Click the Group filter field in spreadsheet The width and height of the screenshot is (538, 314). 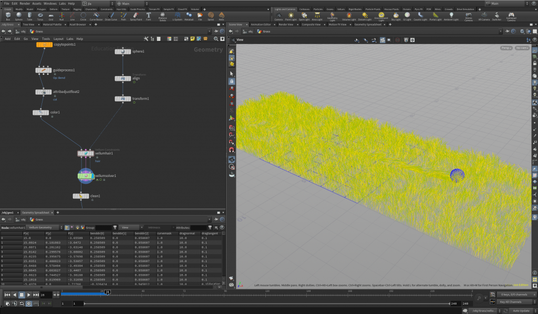[x=104, y=227]
